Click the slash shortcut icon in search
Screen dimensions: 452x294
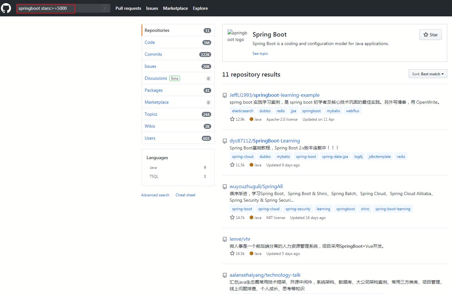pyautogui.click(x=105, y=9)
